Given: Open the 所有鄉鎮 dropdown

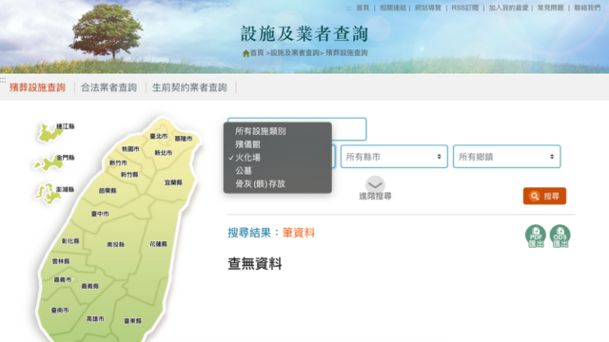Looking at the screenshot, I should tap(507, 157).
